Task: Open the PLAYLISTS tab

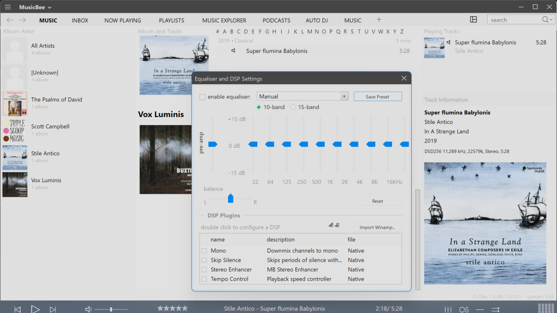Action: 171,20
